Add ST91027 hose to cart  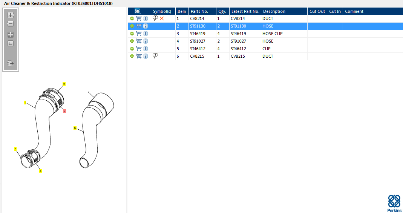[x=139, y=41]
